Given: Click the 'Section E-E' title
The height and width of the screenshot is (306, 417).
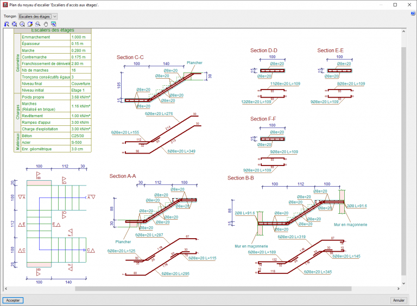Looking at the screenshot, I should coord(330,50).
